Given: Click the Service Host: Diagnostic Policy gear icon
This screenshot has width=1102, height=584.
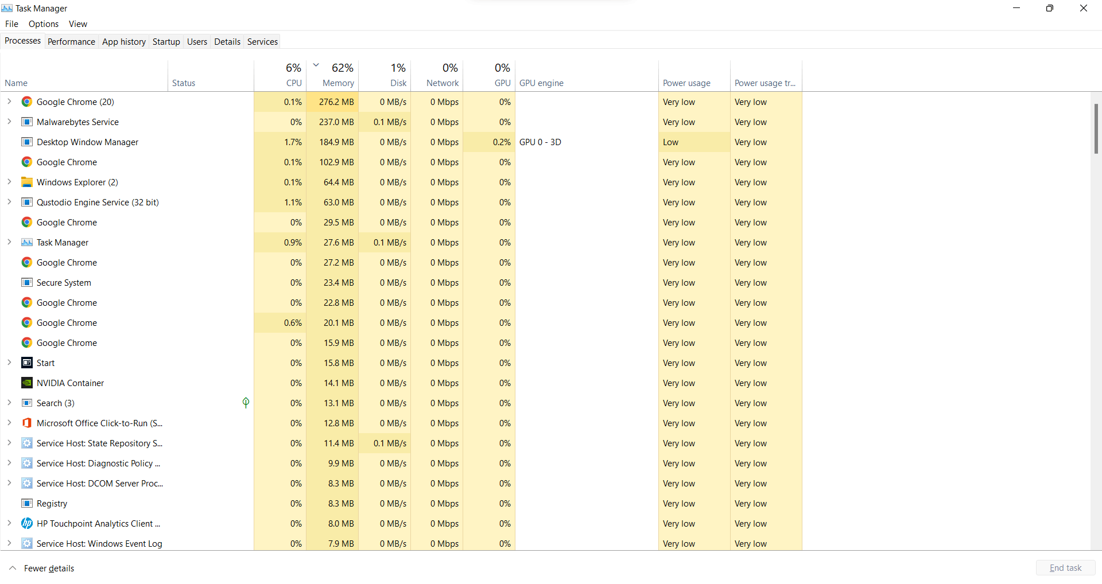Looking at the screenshot, I should [x=27, y=464].
